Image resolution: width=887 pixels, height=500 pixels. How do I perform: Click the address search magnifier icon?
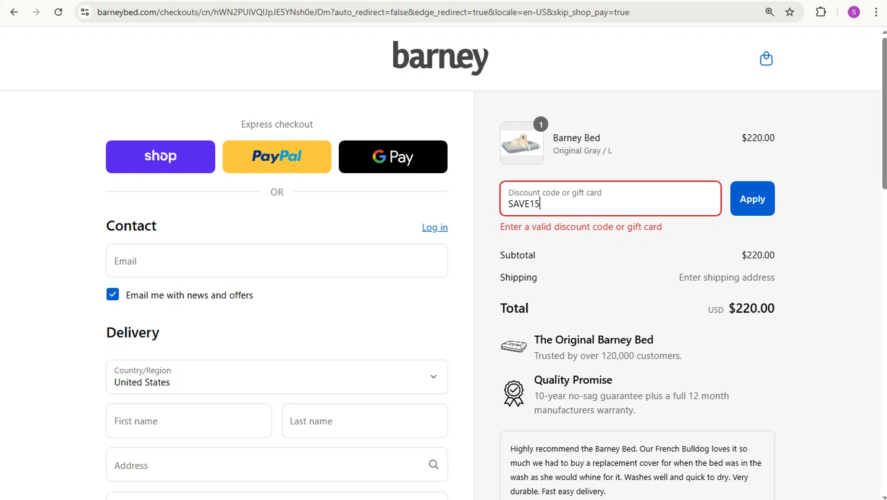tap(433, 465)
